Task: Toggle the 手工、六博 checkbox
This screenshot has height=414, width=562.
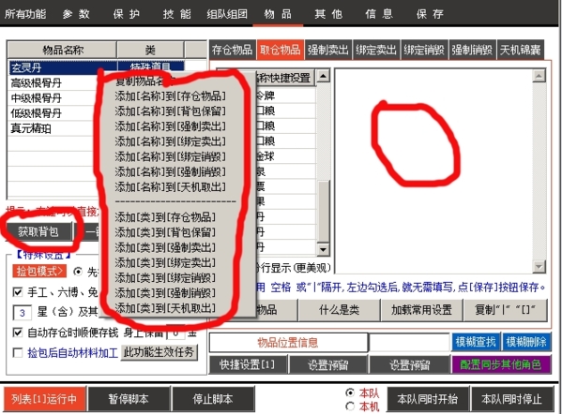Action: 18,292
